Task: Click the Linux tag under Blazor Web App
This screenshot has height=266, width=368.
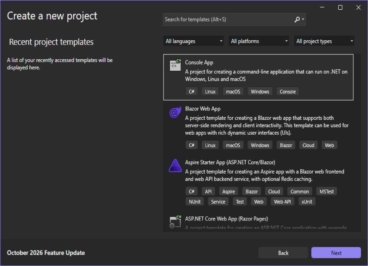Action: pyautogui.click(x=210, y=145)
